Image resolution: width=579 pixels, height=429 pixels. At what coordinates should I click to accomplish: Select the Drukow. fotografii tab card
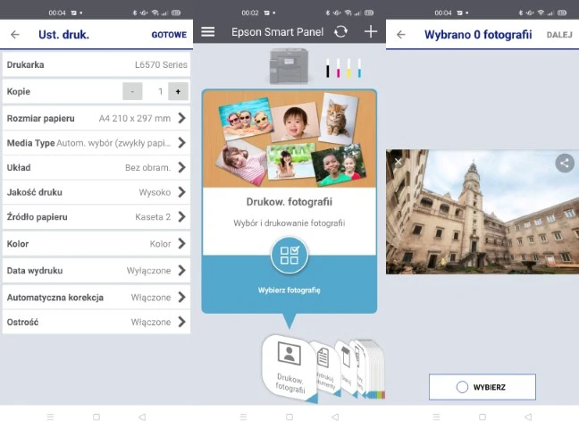pyautogui.click(x=289, y=366)
